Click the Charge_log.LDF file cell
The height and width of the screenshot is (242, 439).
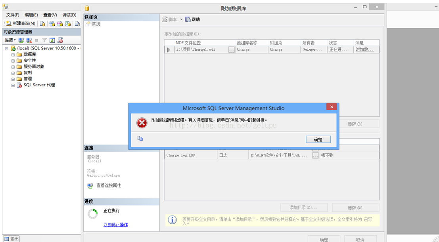coord(191,155)
